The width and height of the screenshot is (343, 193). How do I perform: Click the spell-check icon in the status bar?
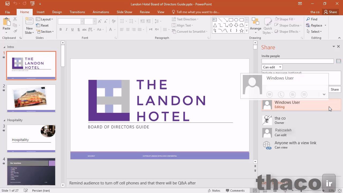25,191
